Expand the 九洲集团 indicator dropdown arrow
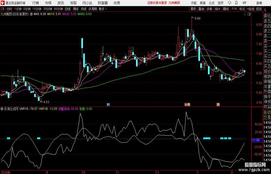271x174 pixels. click(31, 14)
